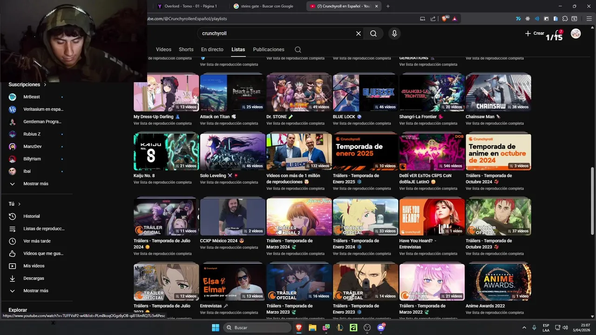Open Discord from the taskbar
This screenshot has height=335, width=596.
[x=381, y=328]
